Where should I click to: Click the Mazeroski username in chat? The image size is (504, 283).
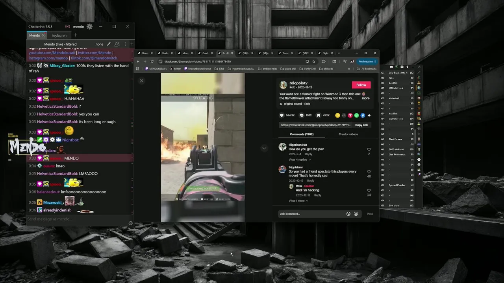tap(53, 202)
